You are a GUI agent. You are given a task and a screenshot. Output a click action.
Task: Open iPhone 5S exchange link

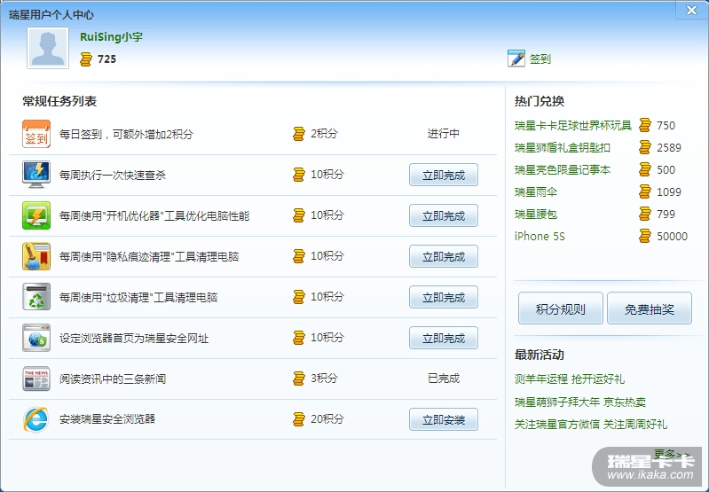pyautogui.click(x=540, y=236)
